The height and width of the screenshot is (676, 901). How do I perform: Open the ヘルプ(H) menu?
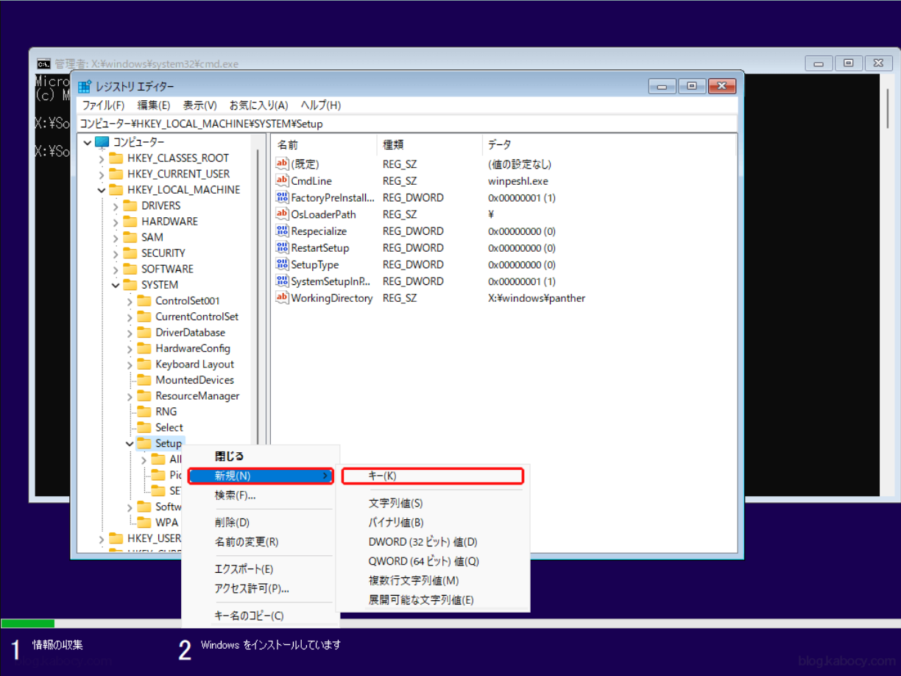click(x=320, y=105)
